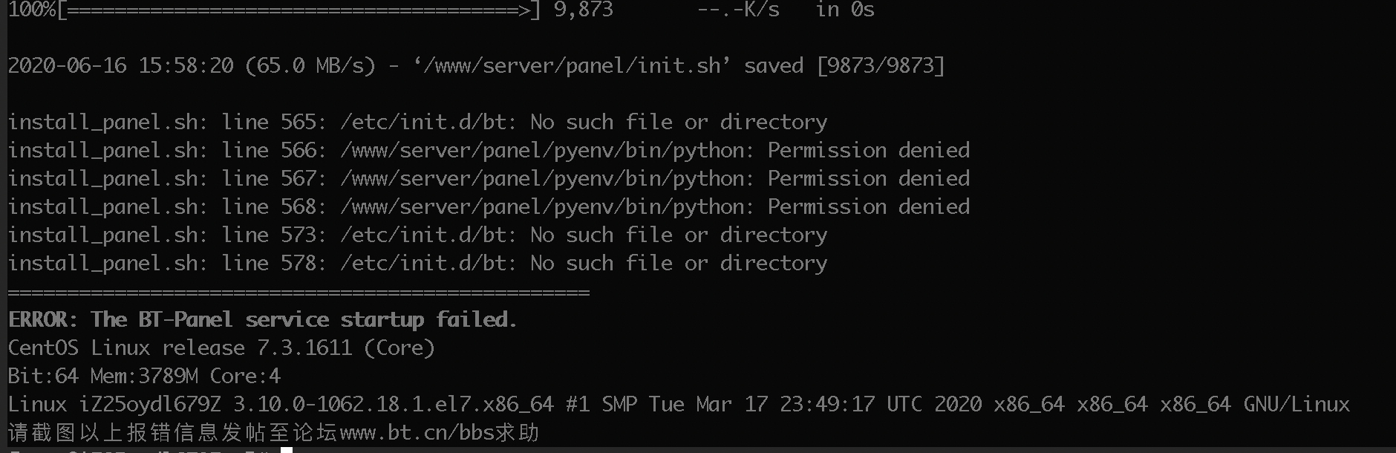The width and height of the screenshot is (1396, 453).
Task: Click the Bit:64 Mem:3789M Core:4 line
Action: click(144, 377)
